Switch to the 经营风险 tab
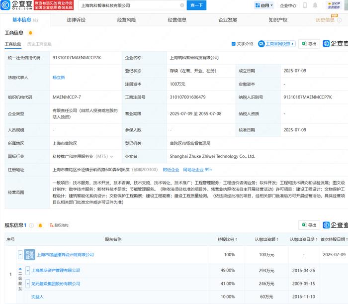The image size is (348, 304). point(126,20)
